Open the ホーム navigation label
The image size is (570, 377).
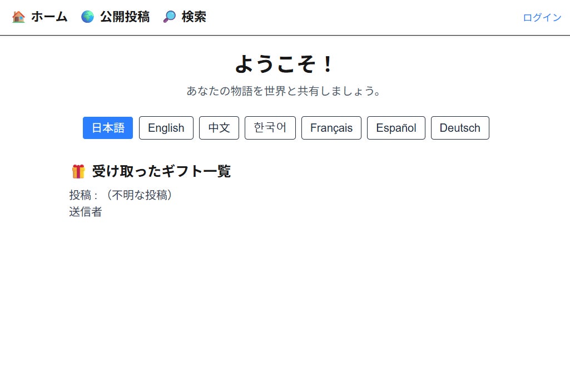pos(49,17)
